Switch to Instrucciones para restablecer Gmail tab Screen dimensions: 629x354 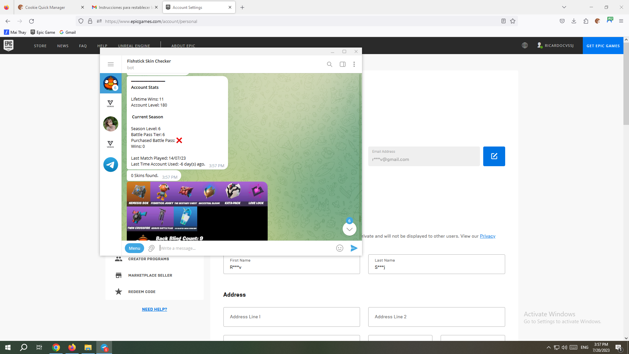point(124,7)
